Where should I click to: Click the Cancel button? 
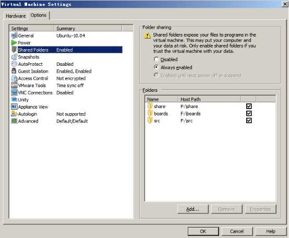pyautogui.click(x=237, y=231)
